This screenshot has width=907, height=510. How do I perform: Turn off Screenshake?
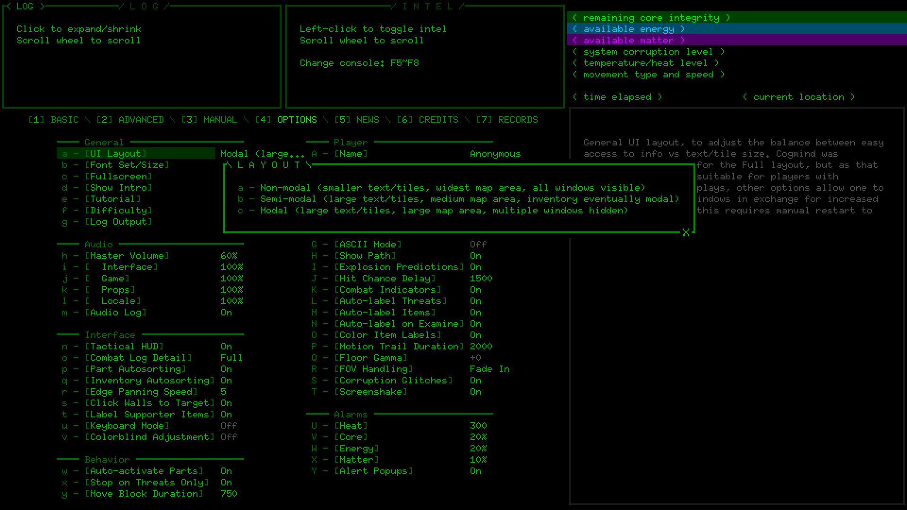pyautogui.click(x=370, y=391)
